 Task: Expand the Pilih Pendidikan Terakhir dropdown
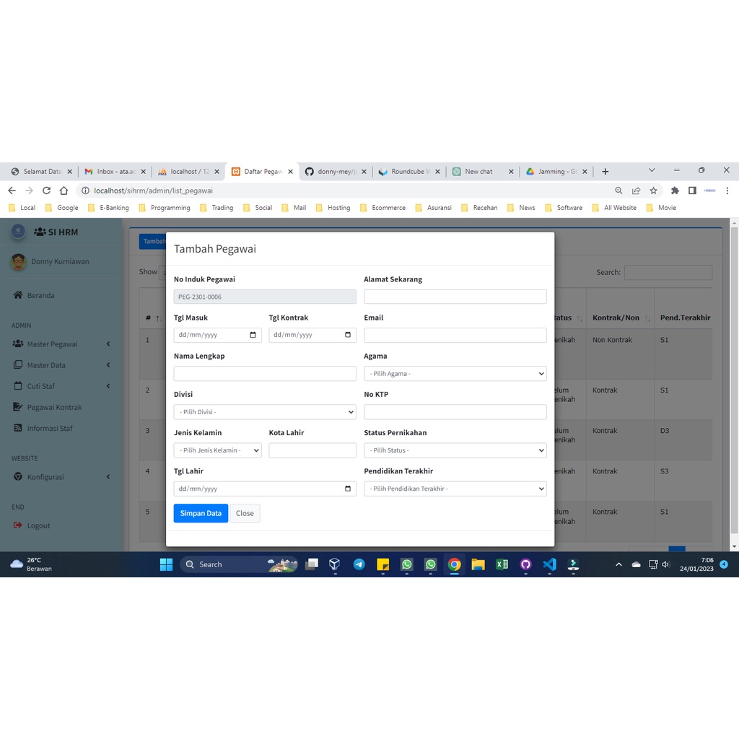(x=455, y=489)
